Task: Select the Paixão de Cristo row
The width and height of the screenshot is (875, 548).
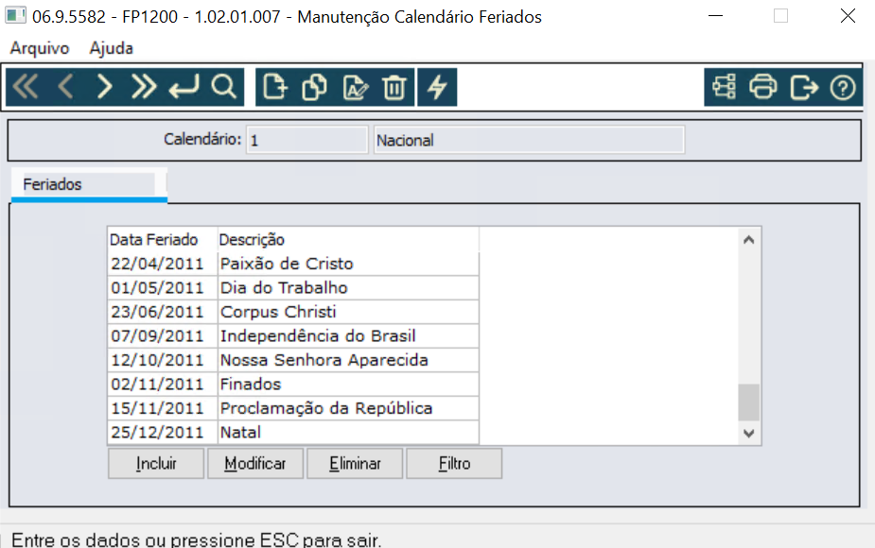Action: (x=293, y=263)
